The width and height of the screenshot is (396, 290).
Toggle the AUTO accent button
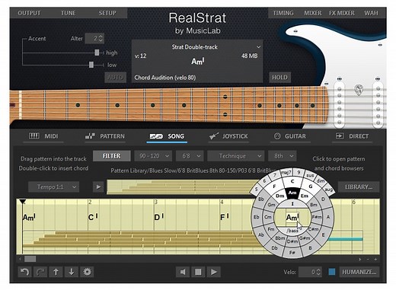115,78
